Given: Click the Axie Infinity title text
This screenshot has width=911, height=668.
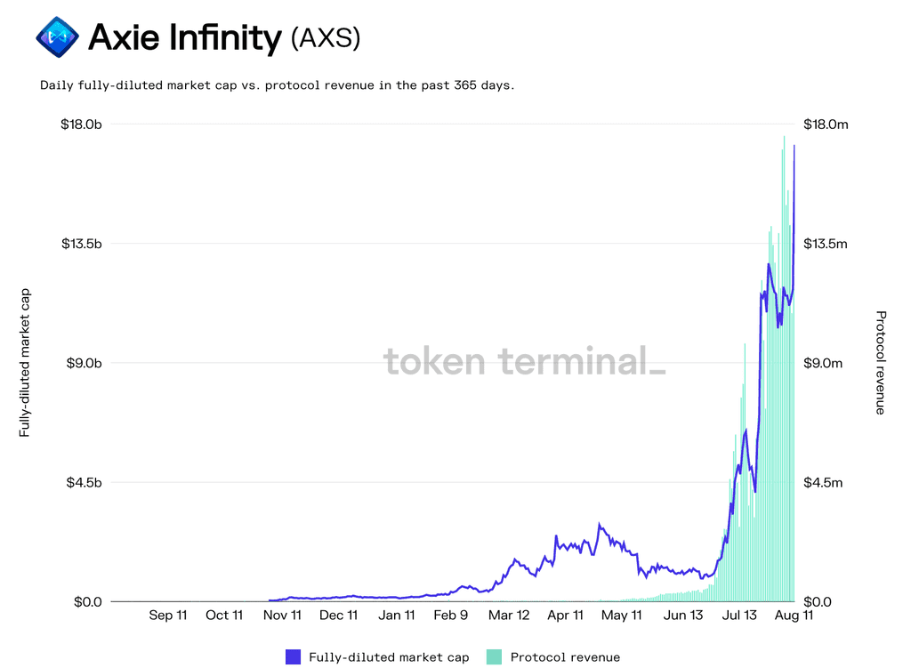Looking at the screenshot, I should coord(185,37).
